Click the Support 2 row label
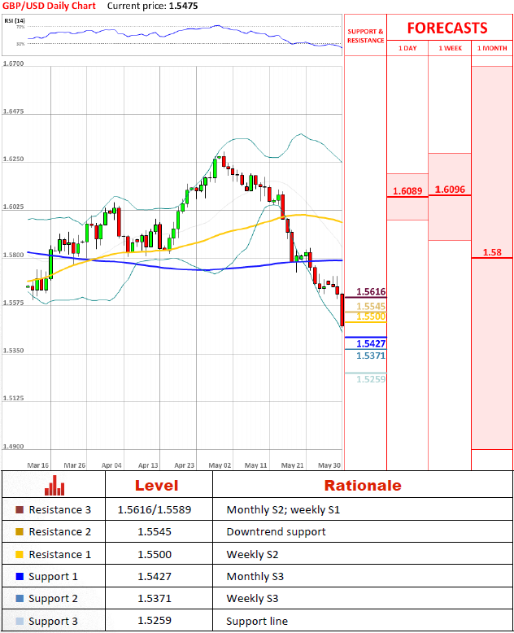 pos(53,599)
